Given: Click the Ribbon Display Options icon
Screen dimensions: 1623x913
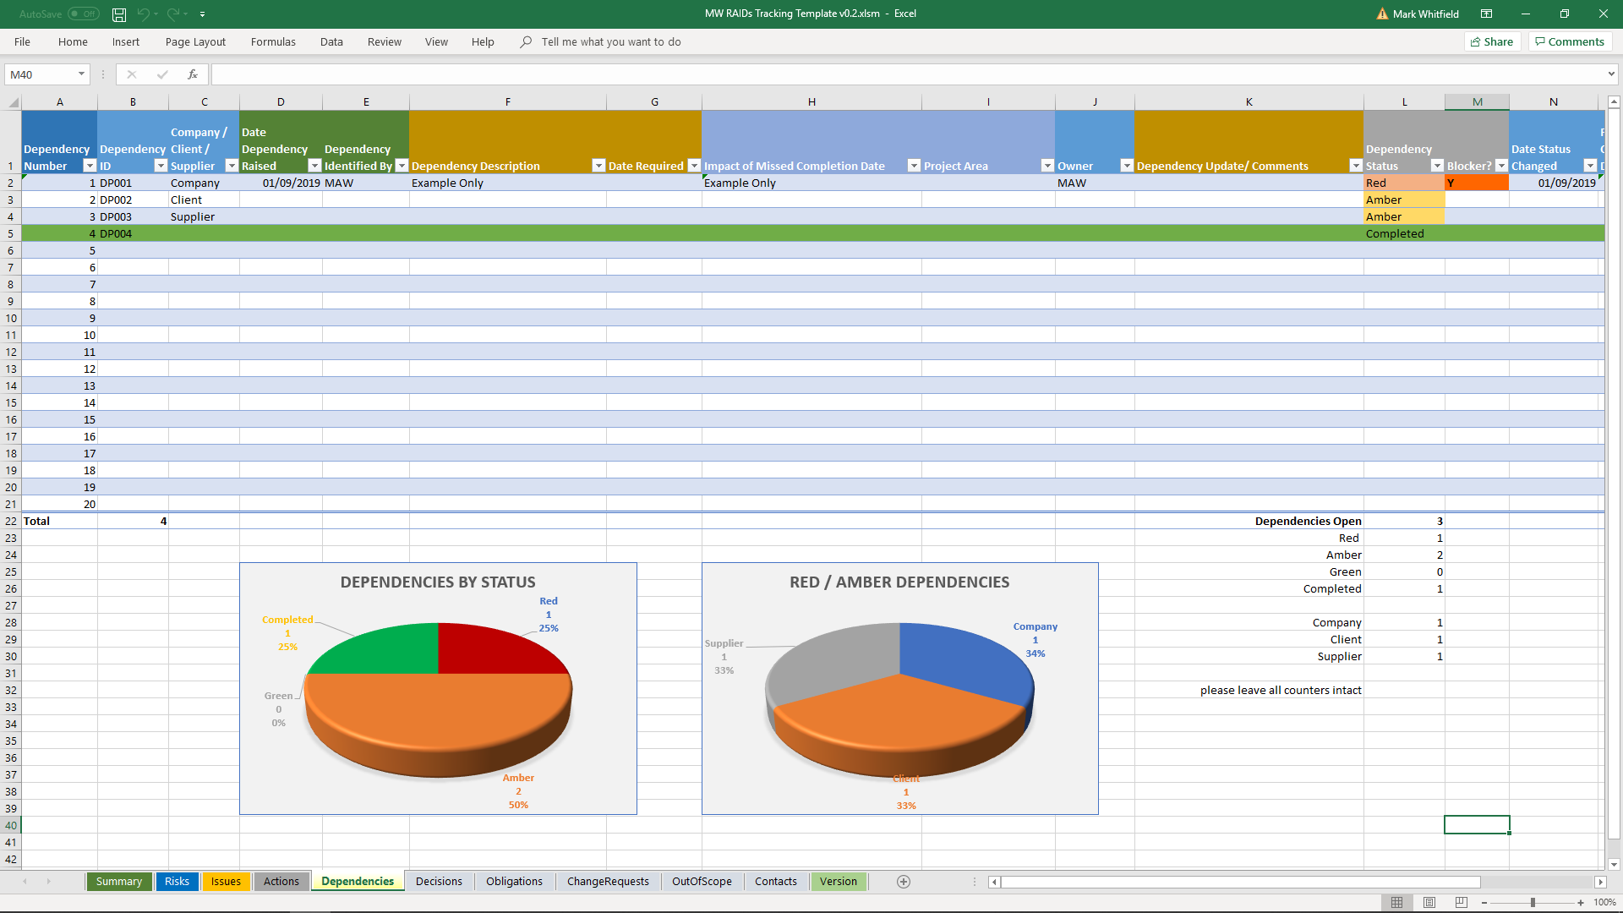Looking at the screenshot, I should point(1486,14).
